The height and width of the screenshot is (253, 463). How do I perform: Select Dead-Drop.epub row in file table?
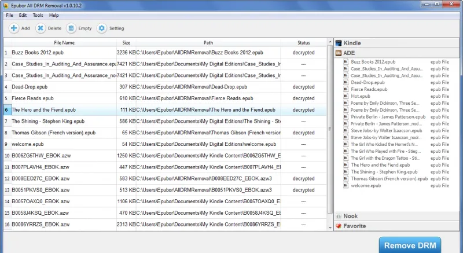[x=165, y=87]
